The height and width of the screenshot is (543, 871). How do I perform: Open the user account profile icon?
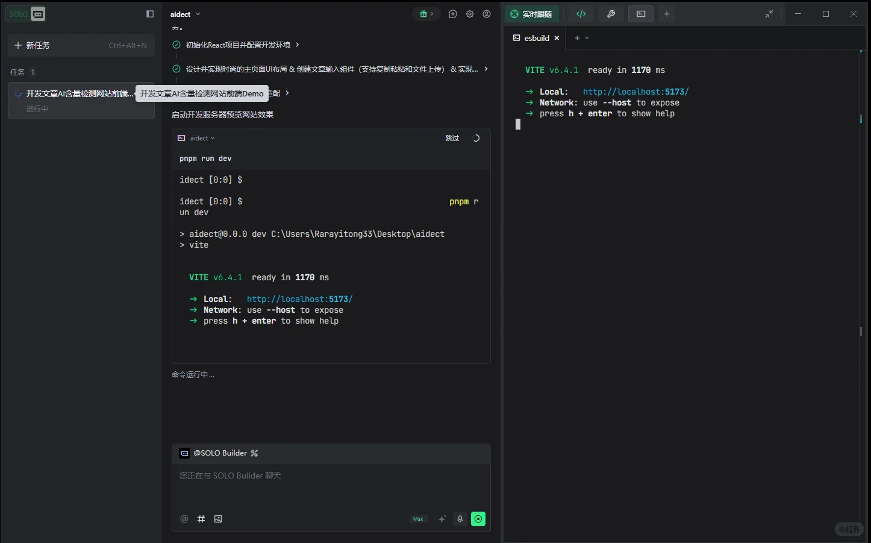tap(487, 14)
